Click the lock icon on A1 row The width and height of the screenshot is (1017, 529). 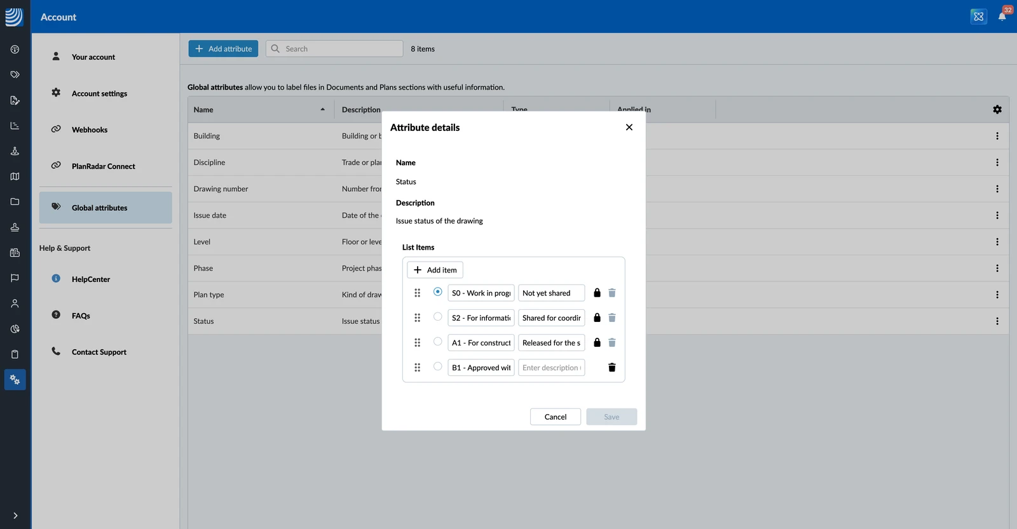click(x=597, y=342)
